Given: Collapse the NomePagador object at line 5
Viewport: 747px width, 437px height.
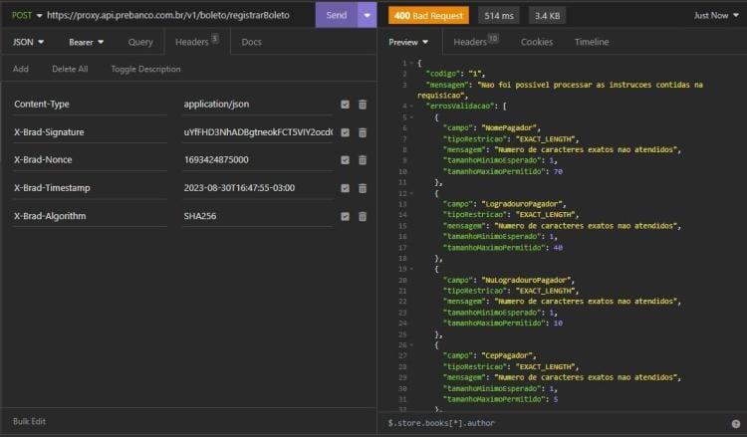Looking at the screenshot, I should pos(411,117).
